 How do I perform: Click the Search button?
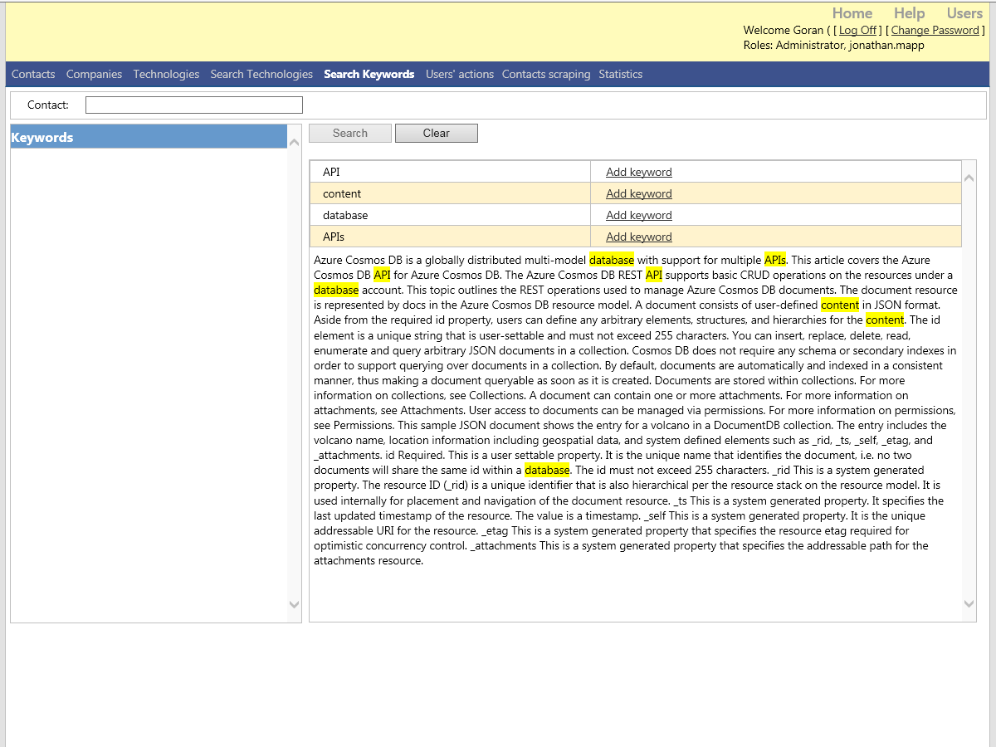click(x=350, y=133)
